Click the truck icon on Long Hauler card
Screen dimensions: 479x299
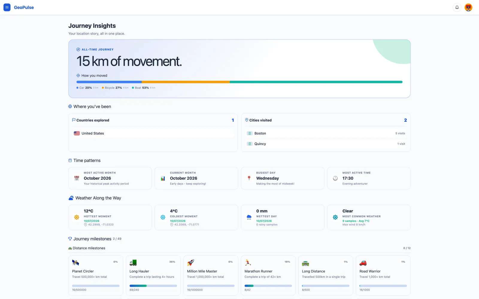click(133, 263)
